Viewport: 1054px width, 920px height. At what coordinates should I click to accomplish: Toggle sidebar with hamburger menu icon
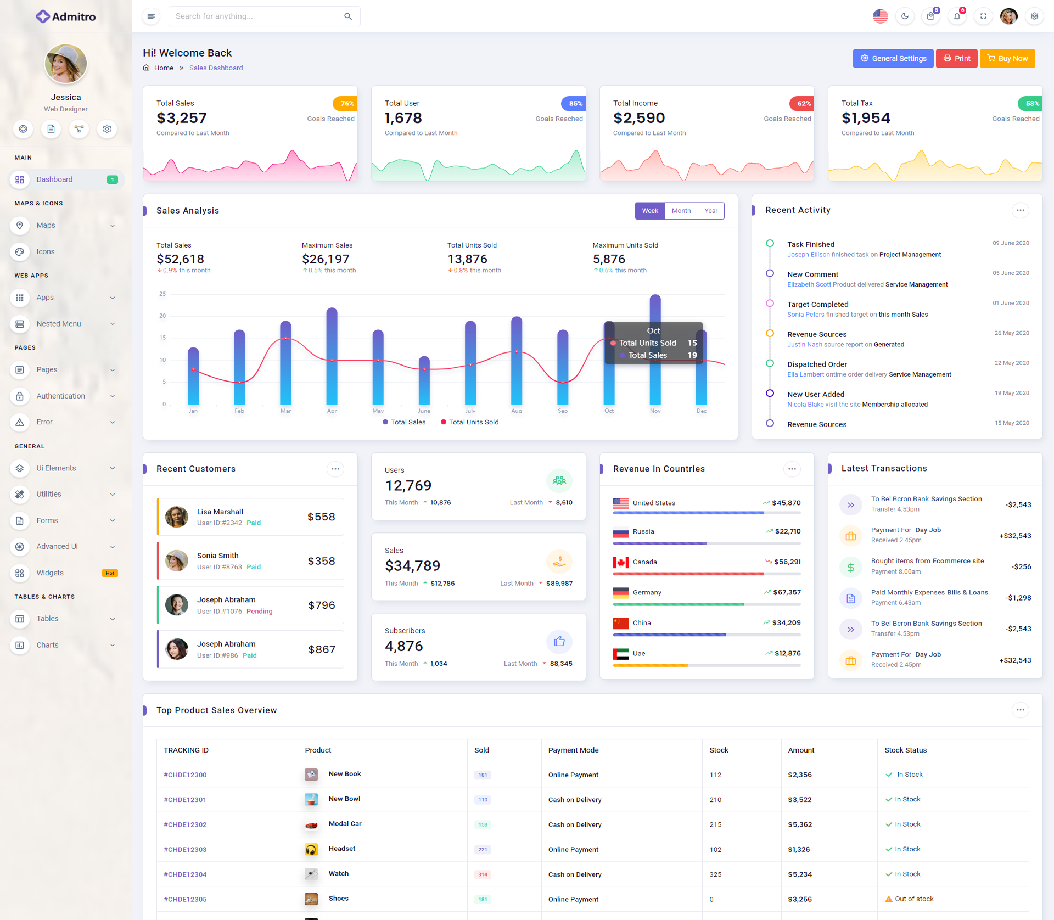tap(151, 16)
